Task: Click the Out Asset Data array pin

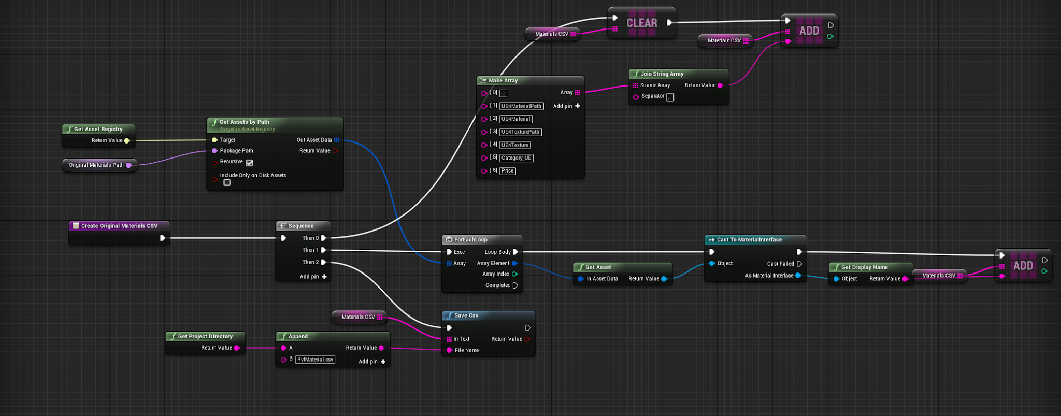Action: [x=337, y=140]
